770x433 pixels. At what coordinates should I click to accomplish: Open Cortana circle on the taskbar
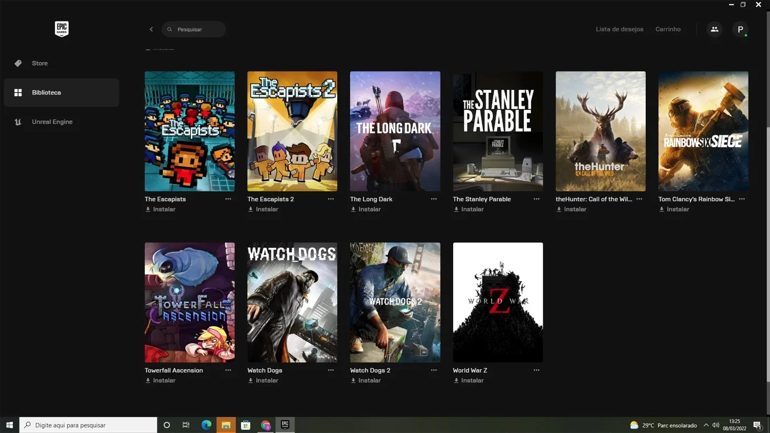pos(167,425)
